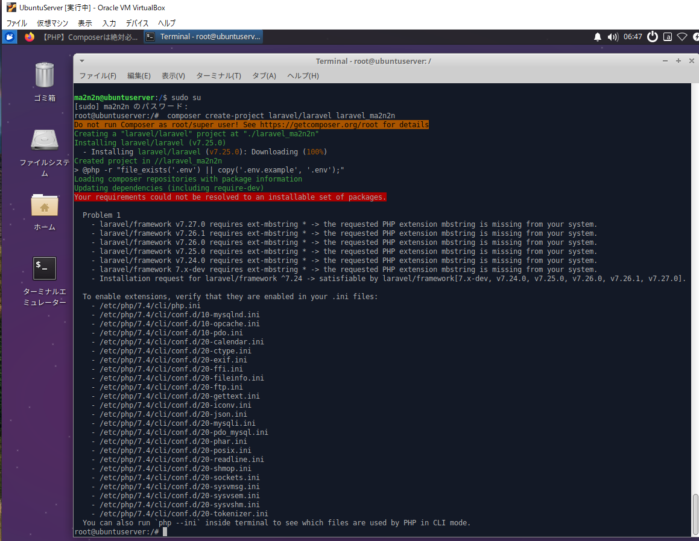The width and height of the screenshot is (699, 541).
Task: Click the 'laravel/framework 7.x-dev requires' line
Action: 344,270
